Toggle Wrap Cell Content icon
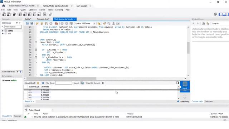Viewport: 229px width, 129px height. click(x=103, y=83)
